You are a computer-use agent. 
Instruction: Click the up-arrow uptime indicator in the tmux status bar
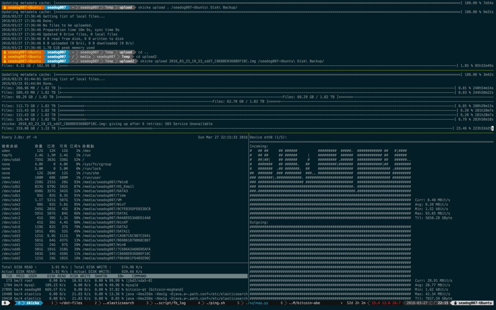(x=341, y=303)
